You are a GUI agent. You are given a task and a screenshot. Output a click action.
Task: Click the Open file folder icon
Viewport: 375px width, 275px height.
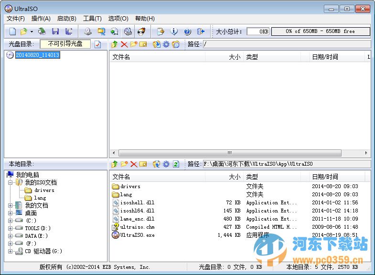tap(24, 32)
